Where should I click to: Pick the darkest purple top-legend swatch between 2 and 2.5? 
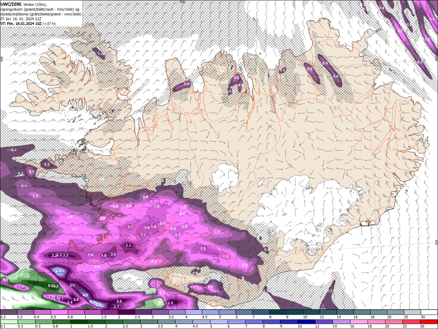(x=126, y=312)
